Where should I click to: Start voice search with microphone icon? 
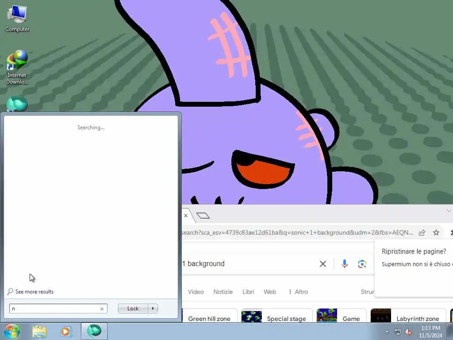(x=344, y=264)
